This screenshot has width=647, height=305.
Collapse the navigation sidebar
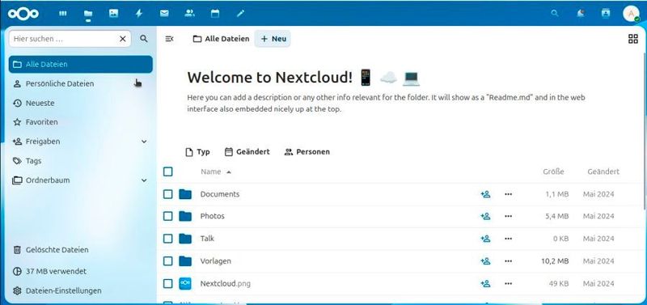pyautogui.click(x=169, y=39)
